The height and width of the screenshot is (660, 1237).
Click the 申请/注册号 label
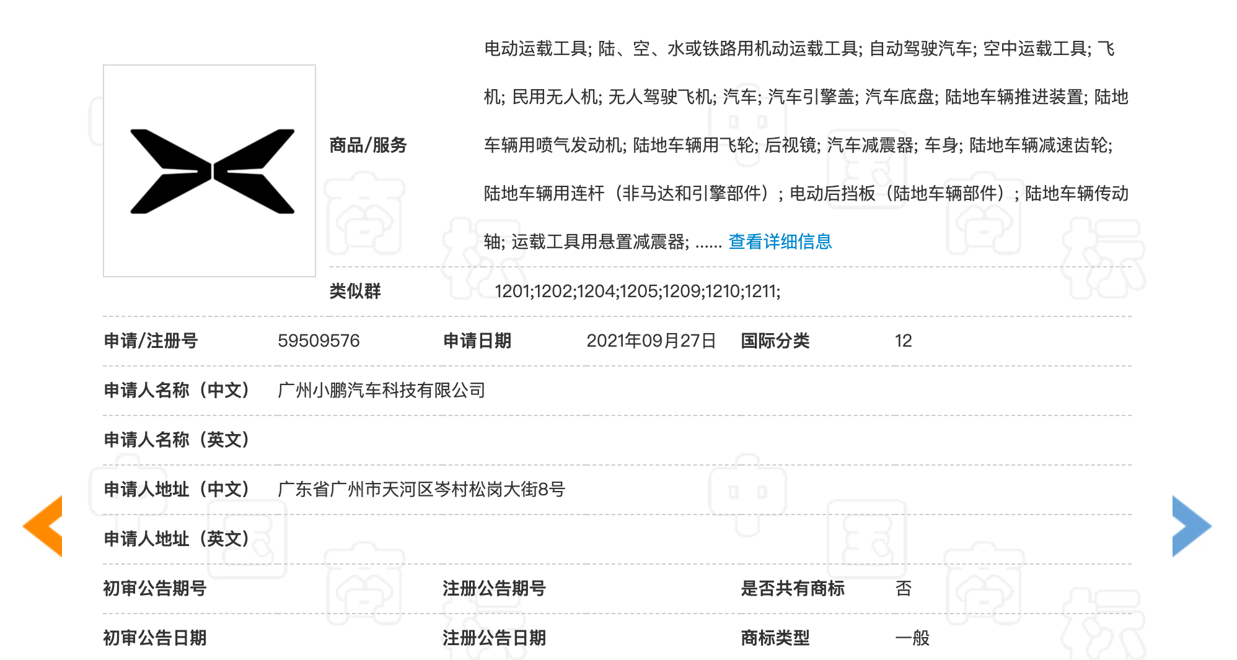151,341
